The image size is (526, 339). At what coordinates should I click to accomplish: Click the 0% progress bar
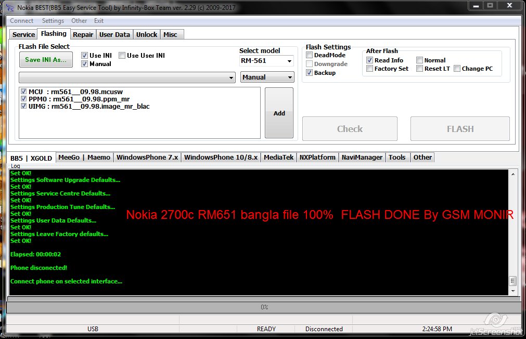point(264,307)
